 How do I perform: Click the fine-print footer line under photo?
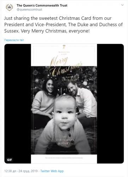pyautogui.click(x=64, y=158)
